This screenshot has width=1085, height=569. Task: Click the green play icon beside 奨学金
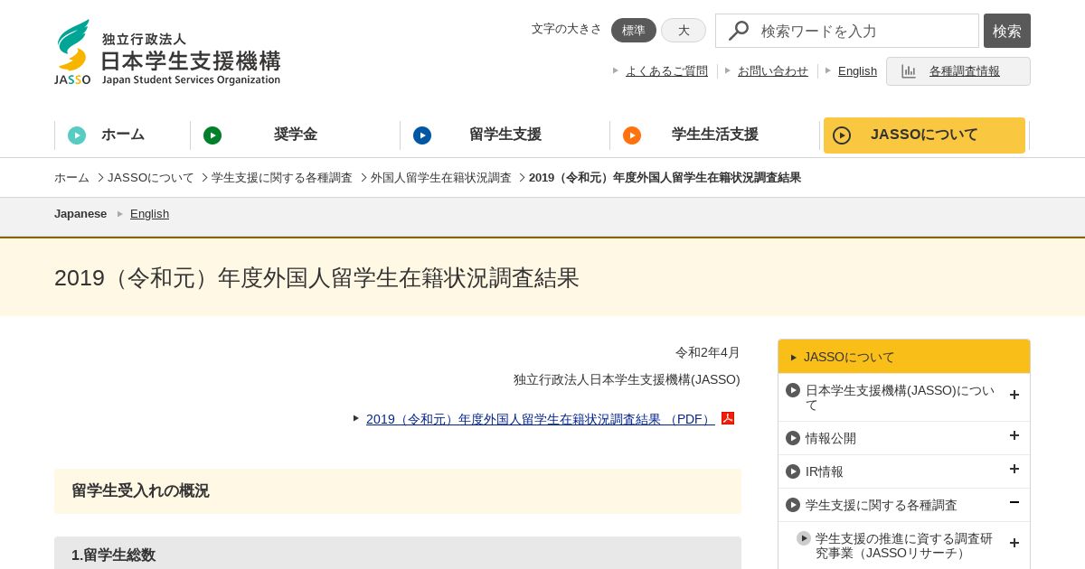click(212, 135)
